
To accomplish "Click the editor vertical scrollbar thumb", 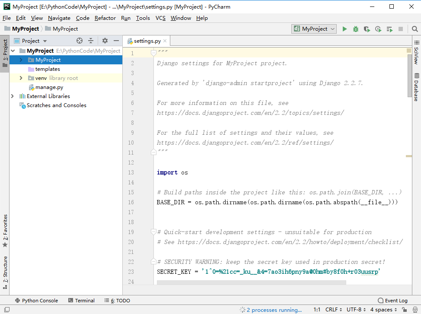I will coord(409,76).
